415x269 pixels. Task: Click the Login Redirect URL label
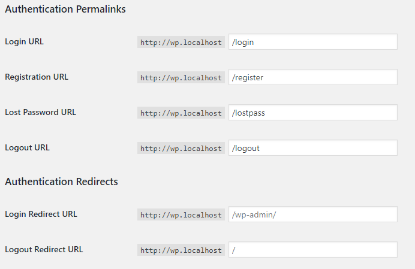click(41, 214)
